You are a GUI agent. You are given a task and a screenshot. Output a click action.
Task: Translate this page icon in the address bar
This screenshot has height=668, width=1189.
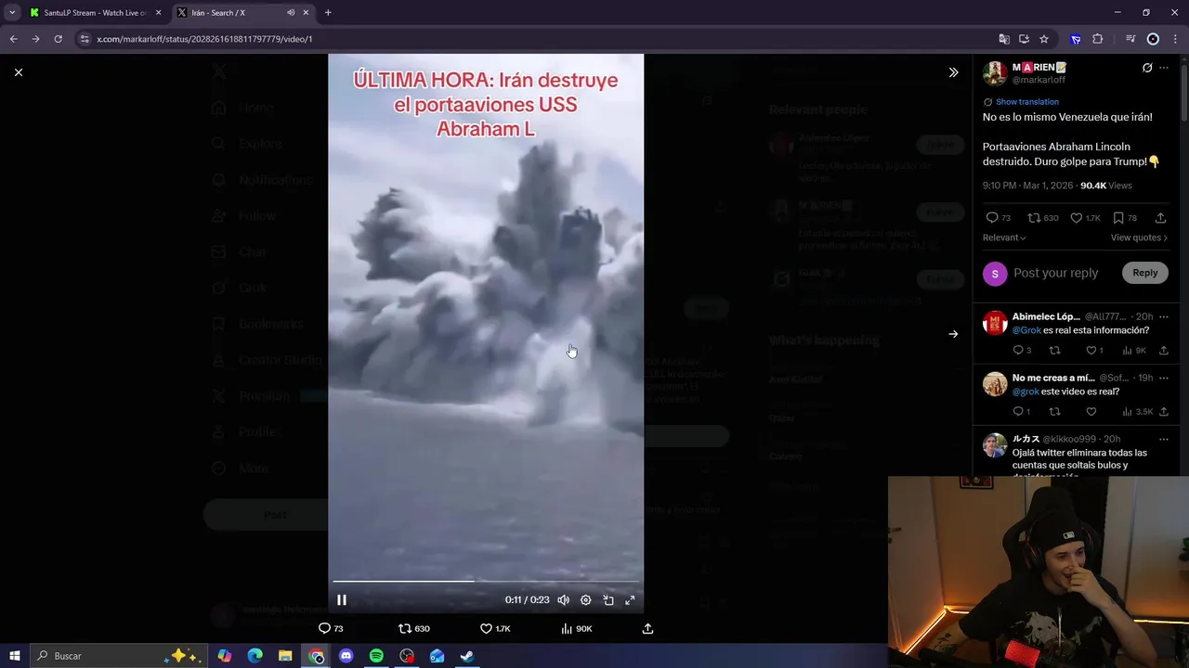tap(1003, 39)
